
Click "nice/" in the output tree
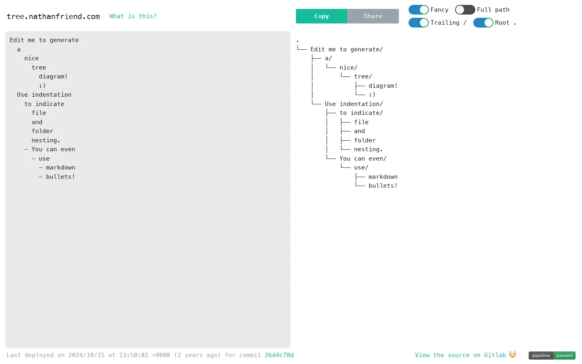click(348, 68)
